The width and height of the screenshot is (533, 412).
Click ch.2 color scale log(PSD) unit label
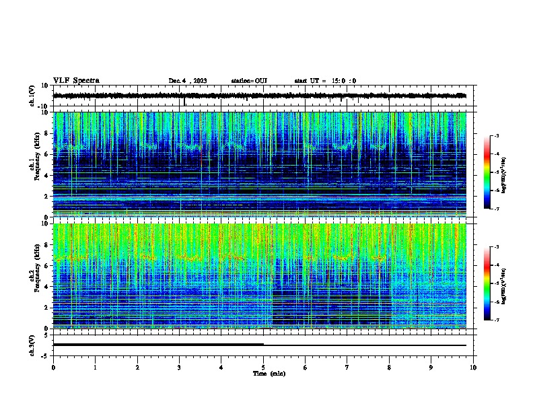504,286
